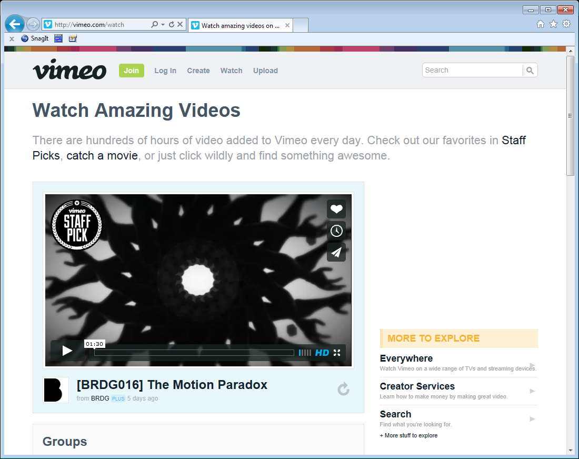Open the catch a movie link

tap(102, 155)
